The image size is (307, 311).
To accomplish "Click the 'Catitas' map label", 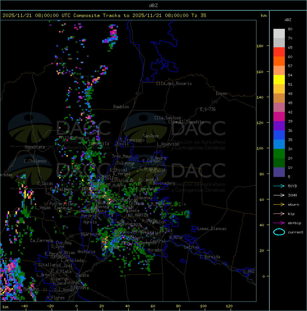I will 192,247.
